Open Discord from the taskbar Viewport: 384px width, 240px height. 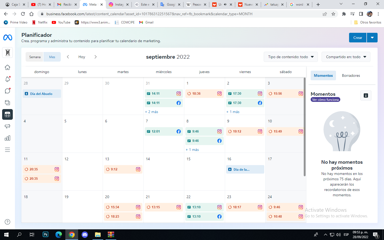(85, 235)
